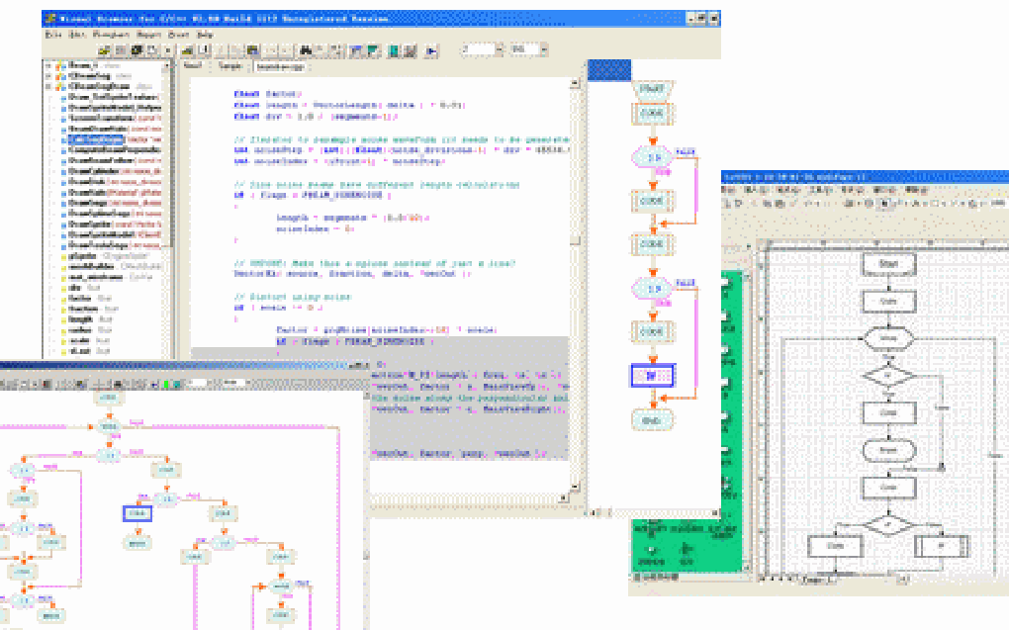Open the first combo box in the toolbar
The width and height of the screenshot is (1009, 630).
coord(498,49)
